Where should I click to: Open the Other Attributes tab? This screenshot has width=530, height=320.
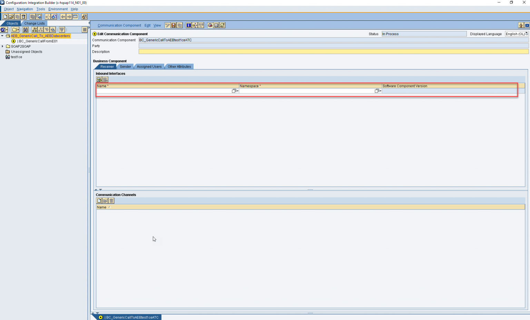[x=179, y=66]
